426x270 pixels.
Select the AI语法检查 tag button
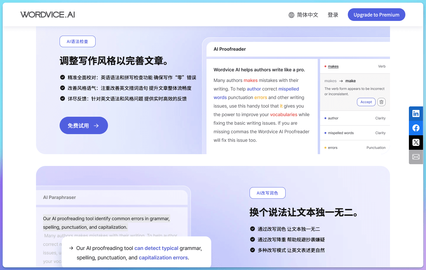78,42
